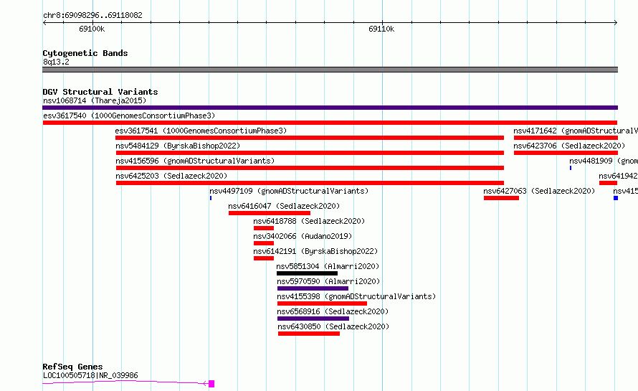Click the tiny blue nsv4481909 marker

571,168
